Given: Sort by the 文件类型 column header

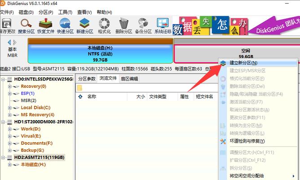Looking at the screenshot, I should point(158,97).
